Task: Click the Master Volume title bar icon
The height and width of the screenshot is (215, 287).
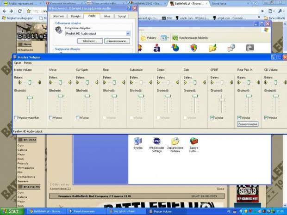Action: 15,57
